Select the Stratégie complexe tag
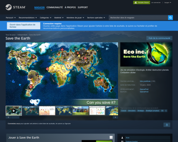Screen dimensions: 178x142 coord(153,111)
